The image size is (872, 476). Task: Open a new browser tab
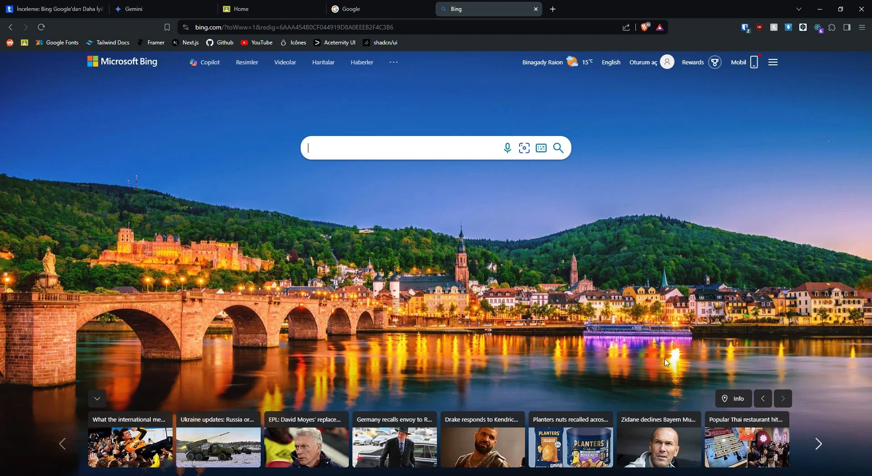tap(553, 9)
